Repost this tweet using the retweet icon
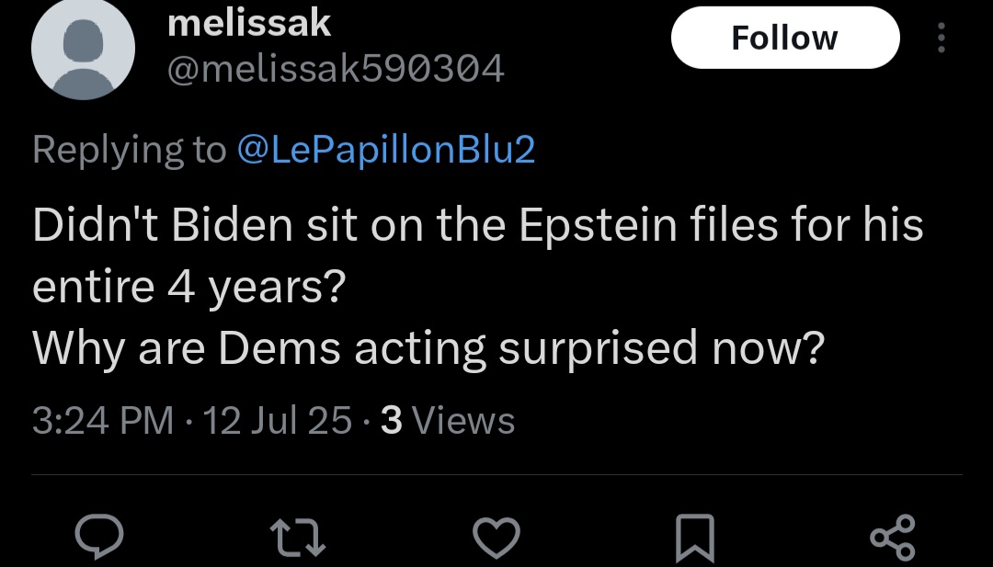 [298, 538]
